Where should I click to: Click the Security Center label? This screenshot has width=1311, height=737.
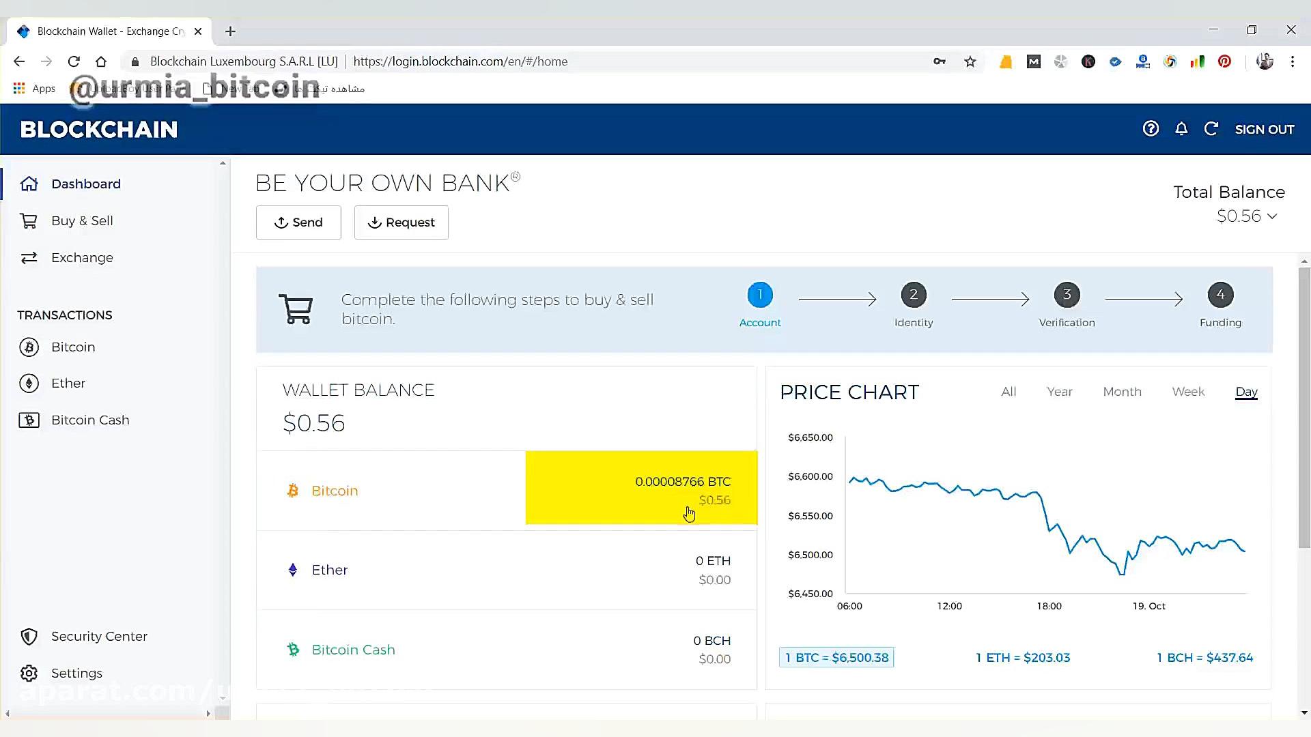(99, 637)
